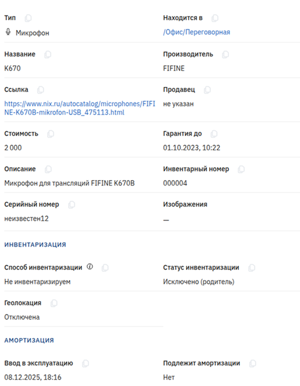
Task: Copy the Стоимость field value
Action: click(x=51, y=134)
